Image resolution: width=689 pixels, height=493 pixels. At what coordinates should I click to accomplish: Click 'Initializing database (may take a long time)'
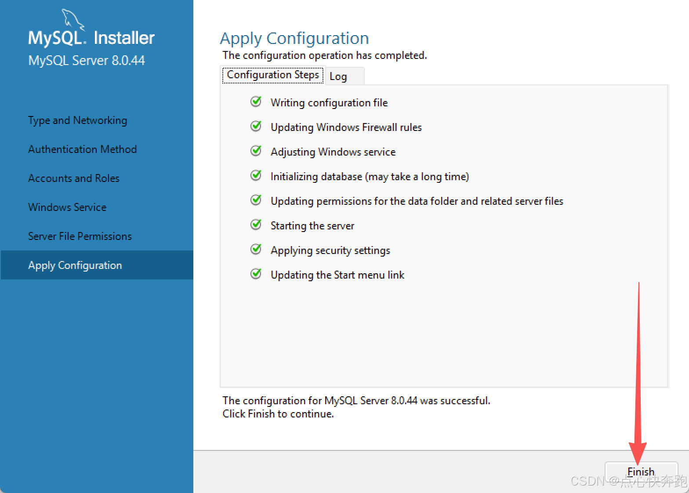tap(370, 177)
